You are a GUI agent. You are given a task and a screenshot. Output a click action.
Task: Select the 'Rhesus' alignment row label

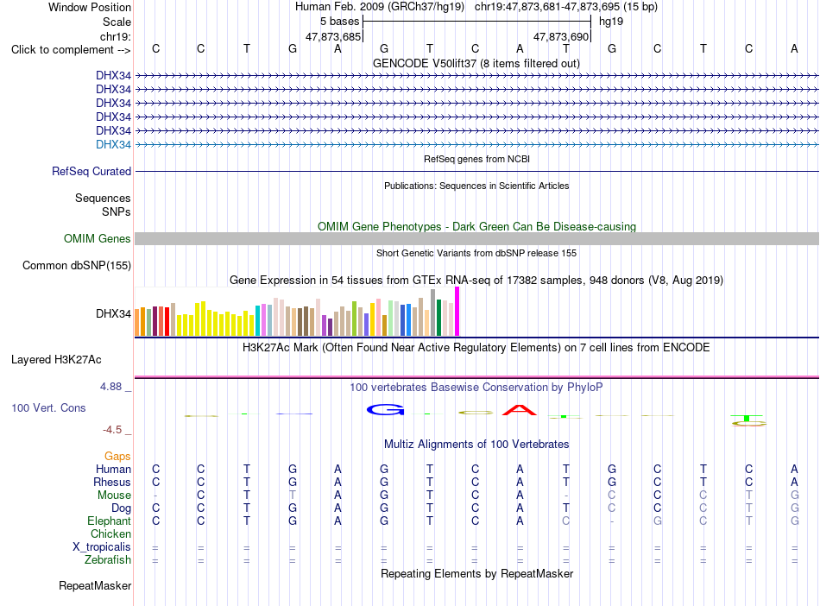click(x=112, y=482)
